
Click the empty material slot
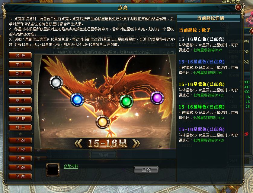53,170
